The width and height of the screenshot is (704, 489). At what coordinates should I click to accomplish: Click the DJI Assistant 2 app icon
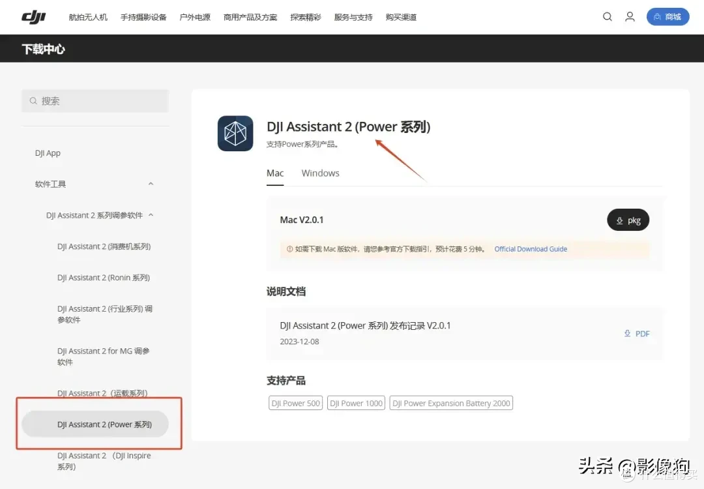tap(235, 134)
